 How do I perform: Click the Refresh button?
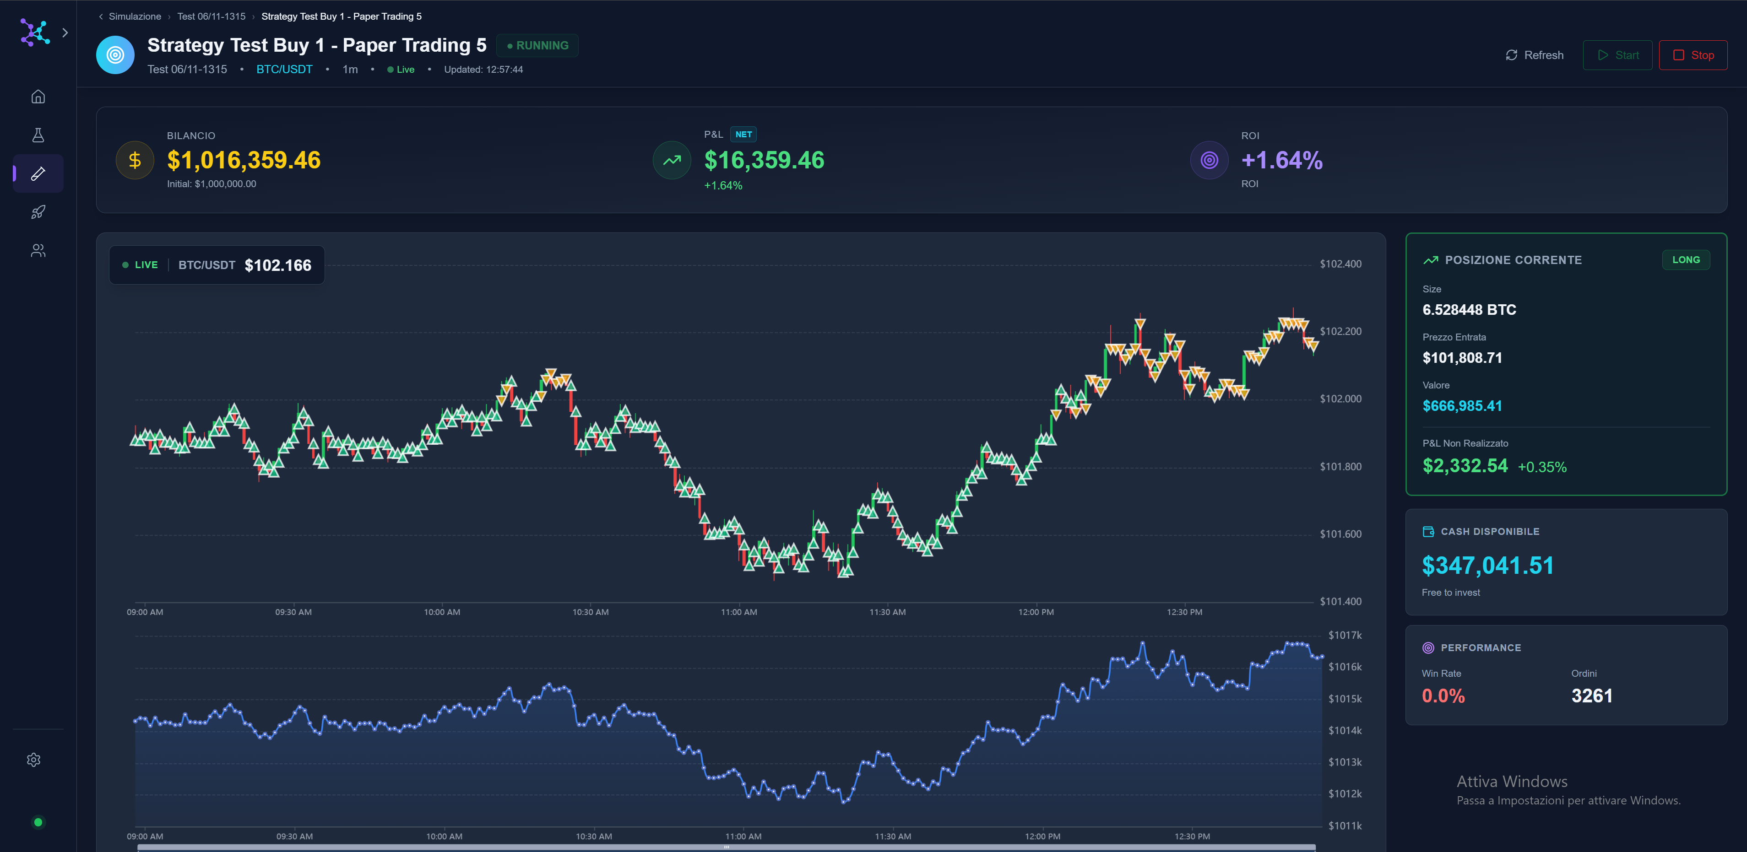click(1535, 55)
